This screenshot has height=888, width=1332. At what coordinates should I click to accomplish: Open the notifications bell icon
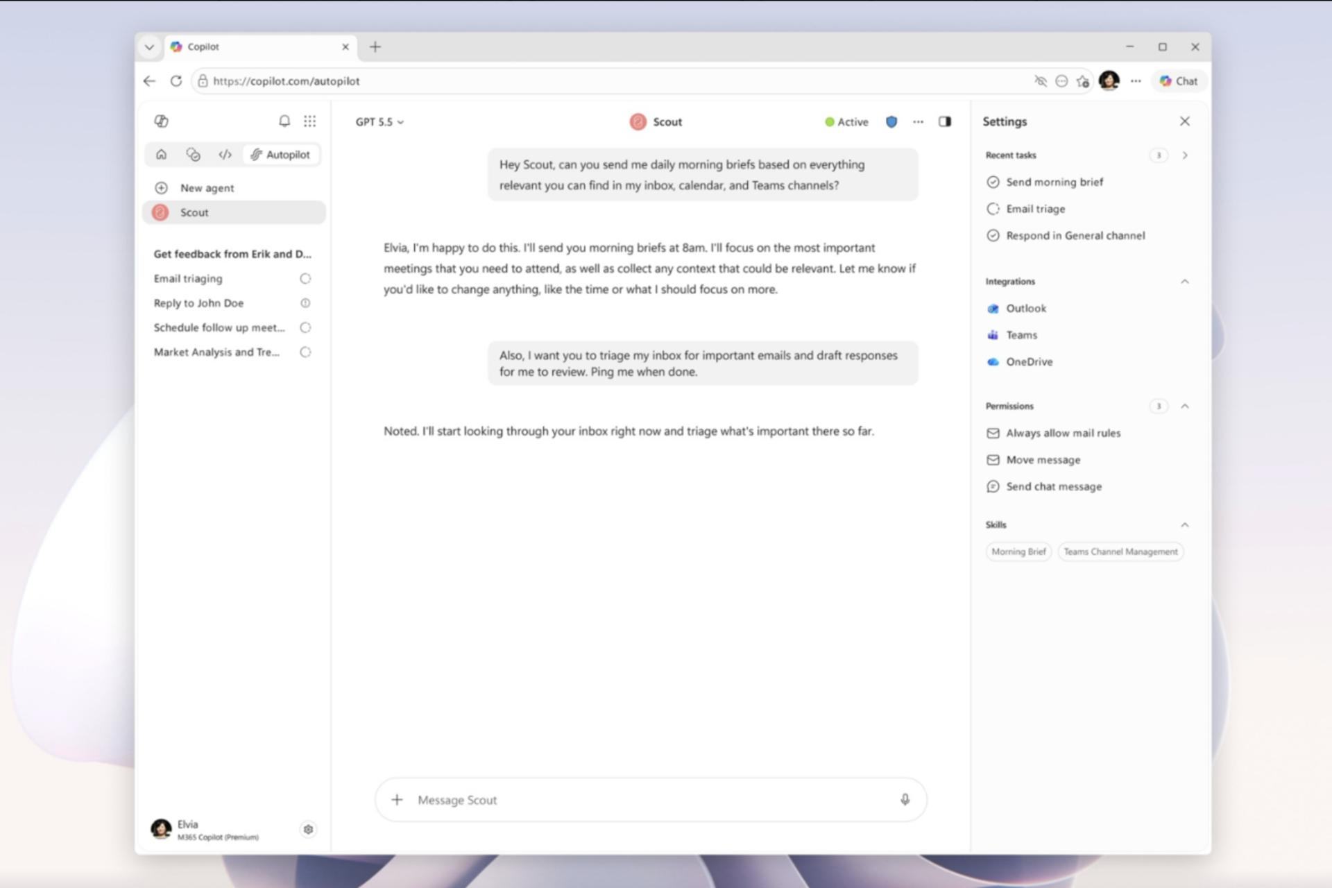(x=284, y=121)
